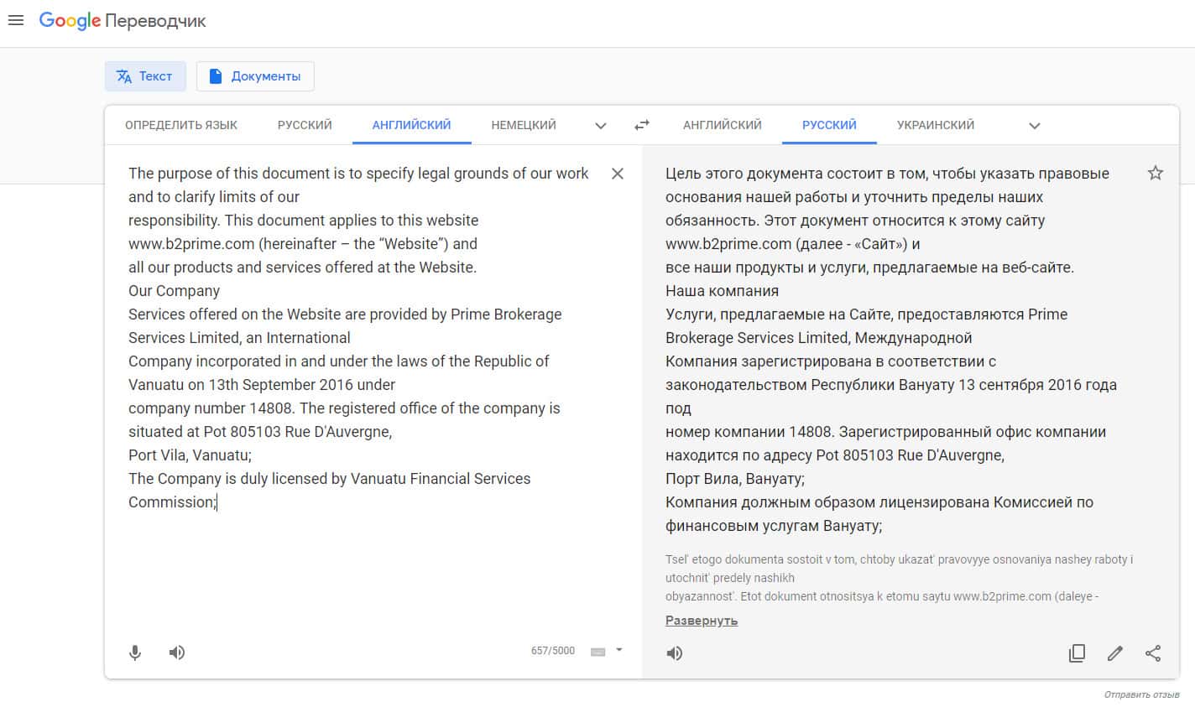Expand more target languages list
This screenshot has height=707, width=1195.
coord(1035,126)
